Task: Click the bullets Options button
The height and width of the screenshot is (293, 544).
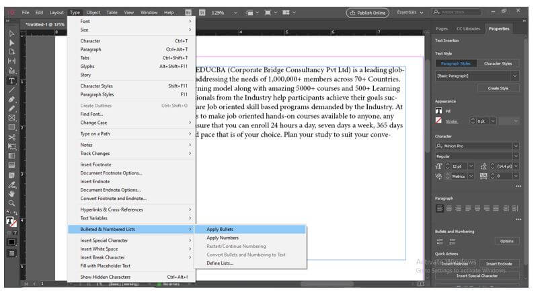Action: click(506, 241)
